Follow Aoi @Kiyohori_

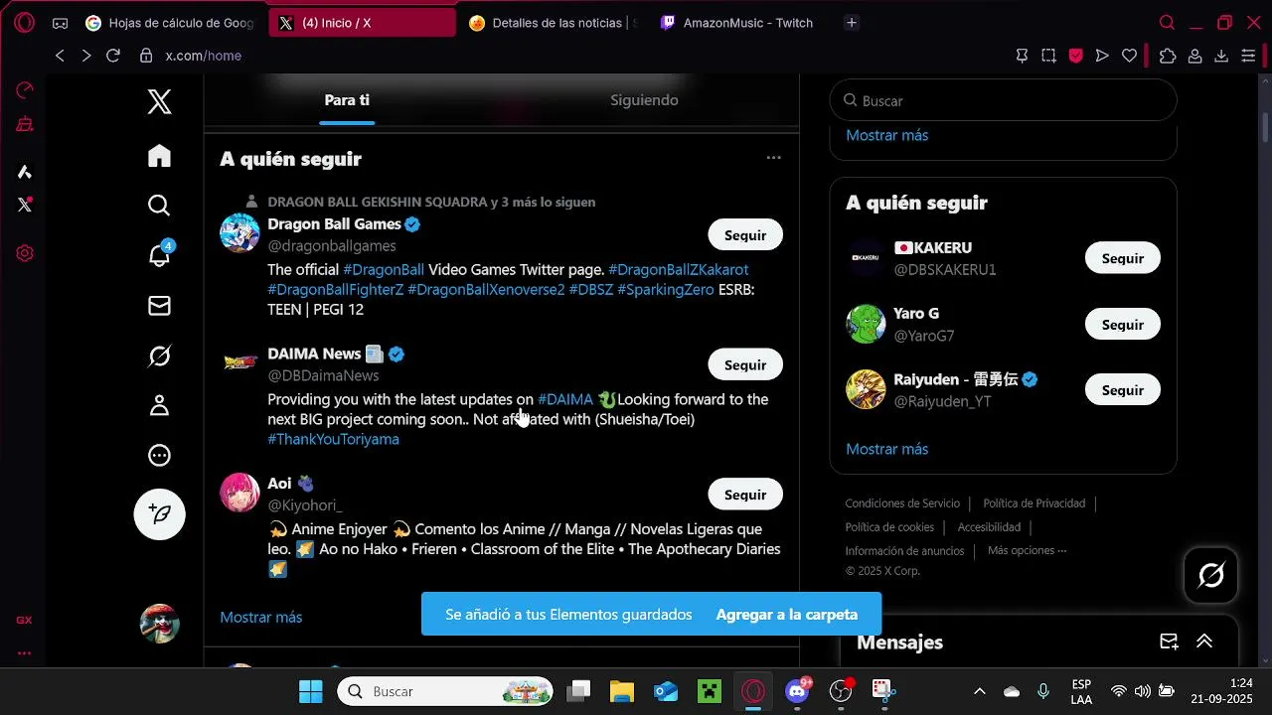(745, 495)
